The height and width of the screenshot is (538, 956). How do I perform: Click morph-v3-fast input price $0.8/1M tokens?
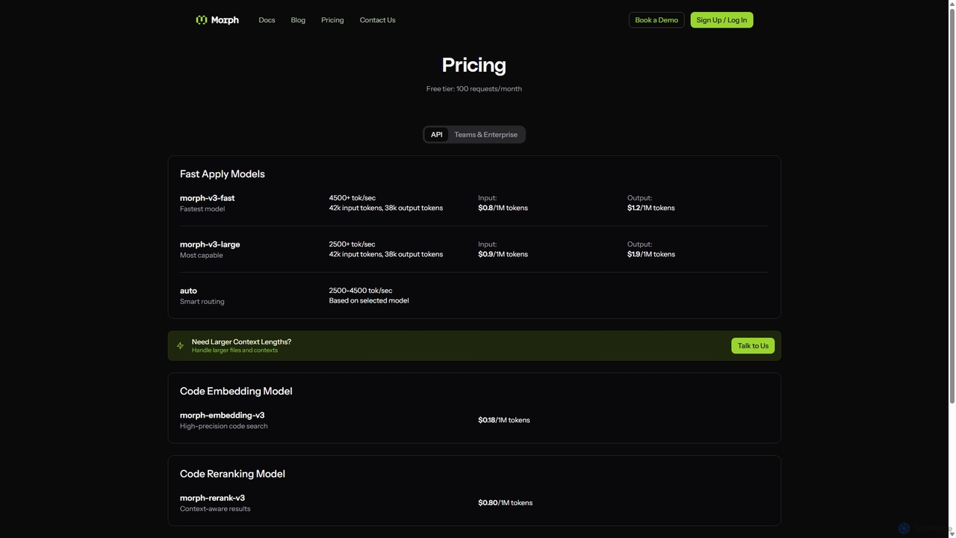click(x=503, y=208)
